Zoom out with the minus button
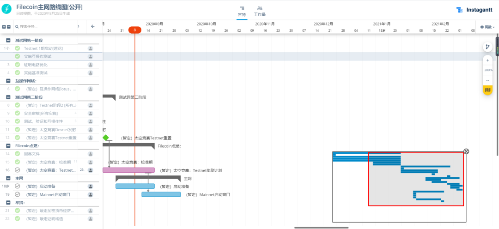This screenshot has height=229, width=499. pyautogui.click(x=487, y=80)
